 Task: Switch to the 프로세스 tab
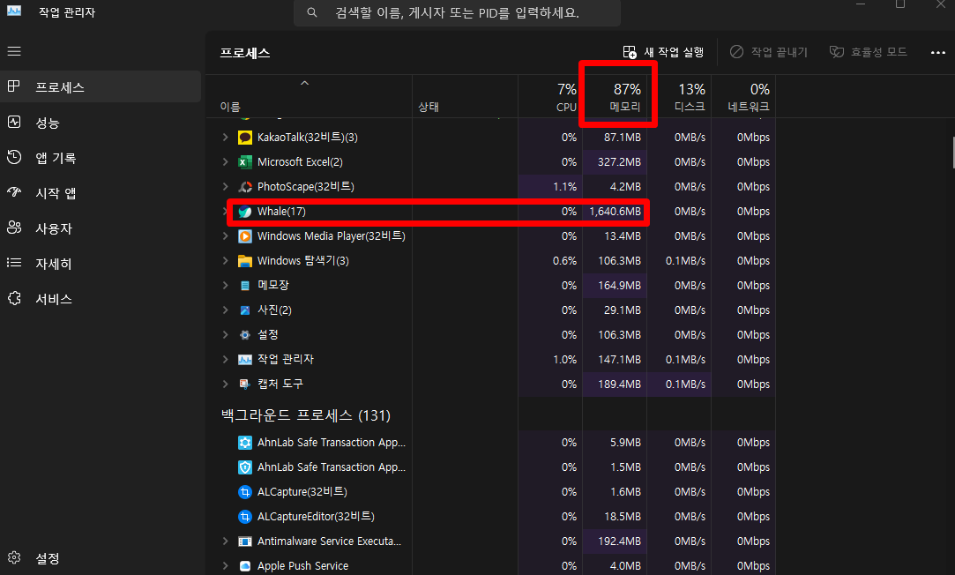point(101,86)
